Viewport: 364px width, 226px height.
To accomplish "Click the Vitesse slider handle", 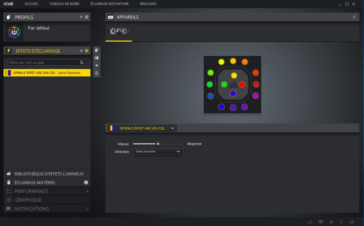I will [158, 144].
